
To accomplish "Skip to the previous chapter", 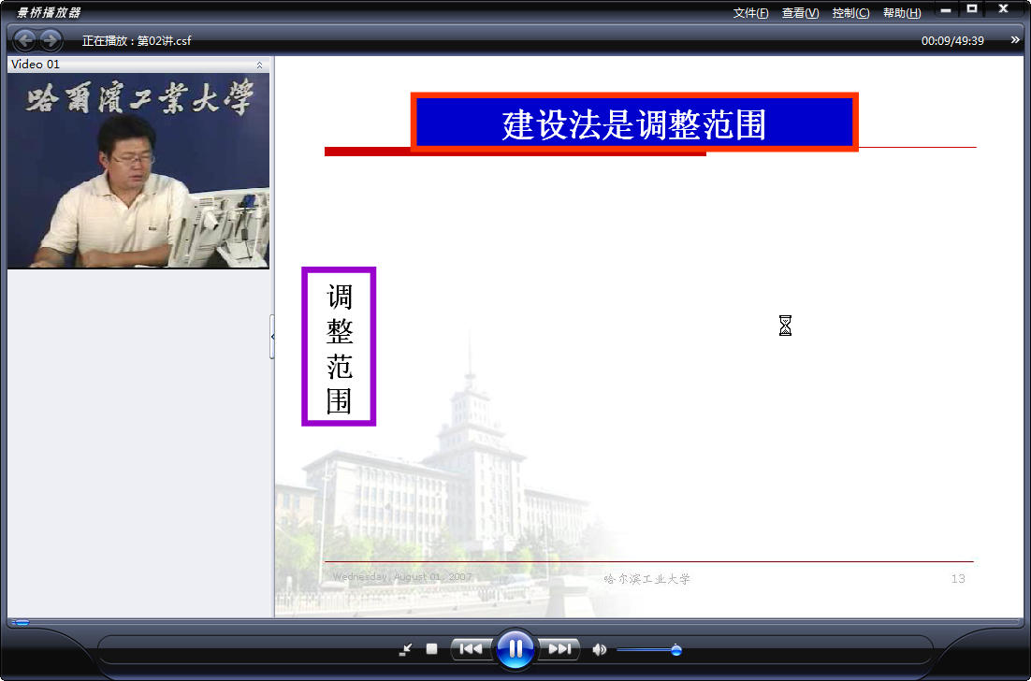I will pyautogui.click(x=472, y=649).
